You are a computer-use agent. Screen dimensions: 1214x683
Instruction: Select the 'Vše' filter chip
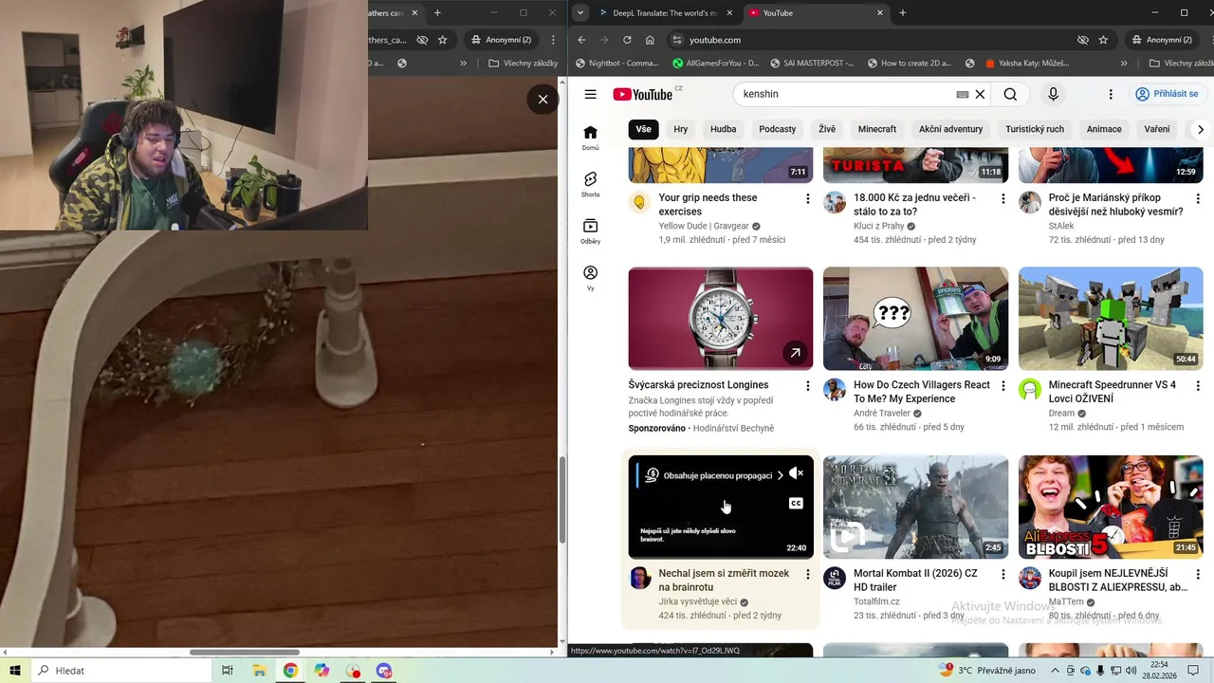click(x=643, y=129)
